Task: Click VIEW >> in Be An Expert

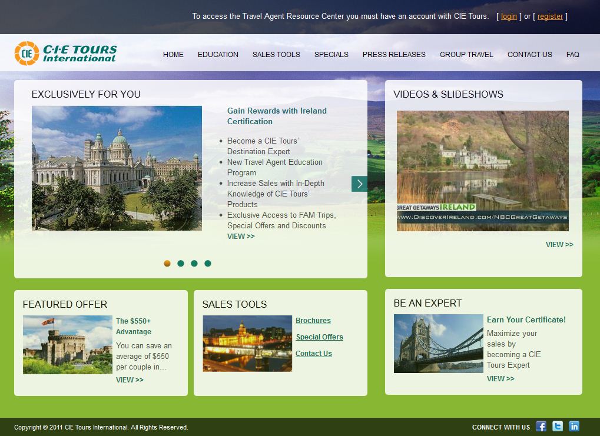Action: click(500, 379)
